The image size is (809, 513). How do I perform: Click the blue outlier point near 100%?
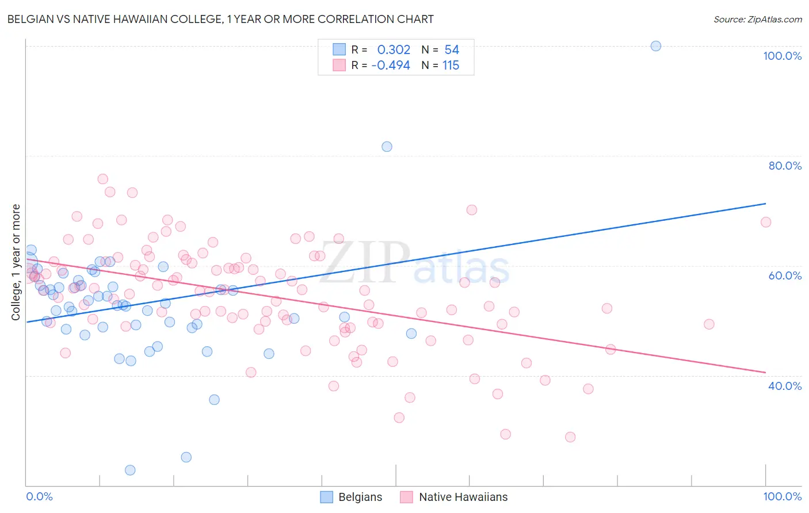click(656, 46)
